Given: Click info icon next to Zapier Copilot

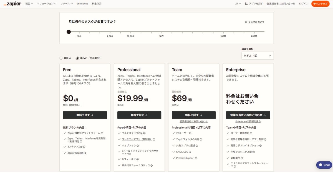Looking at the screenshot, I should pos(85,153).
